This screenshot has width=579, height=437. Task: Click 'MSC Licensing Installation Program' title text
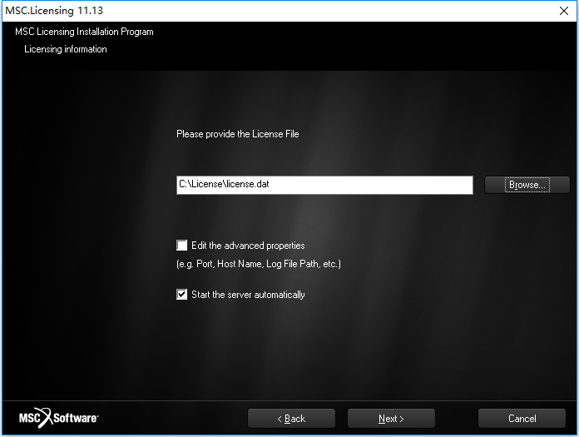[x=84, y=32]
